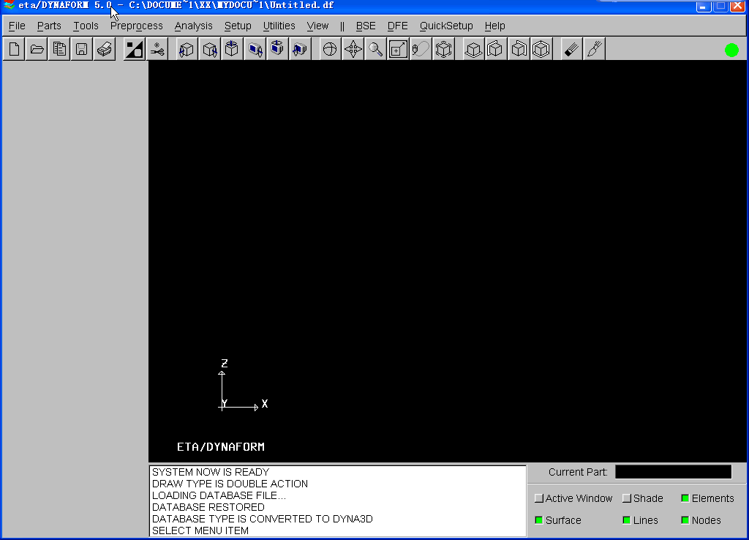749x540 pixels.
Task: Click the 'DATABASE RESTORED' message line
Action: point(208,507)
